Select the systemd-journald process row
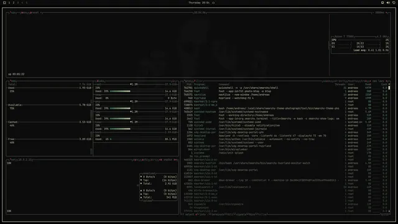 pos(285,129)
